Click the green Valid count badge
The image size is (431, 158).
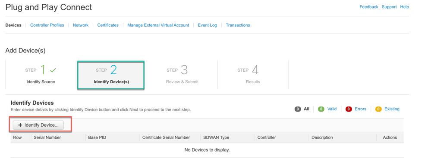pyautogui.click(x=321, y=109)
